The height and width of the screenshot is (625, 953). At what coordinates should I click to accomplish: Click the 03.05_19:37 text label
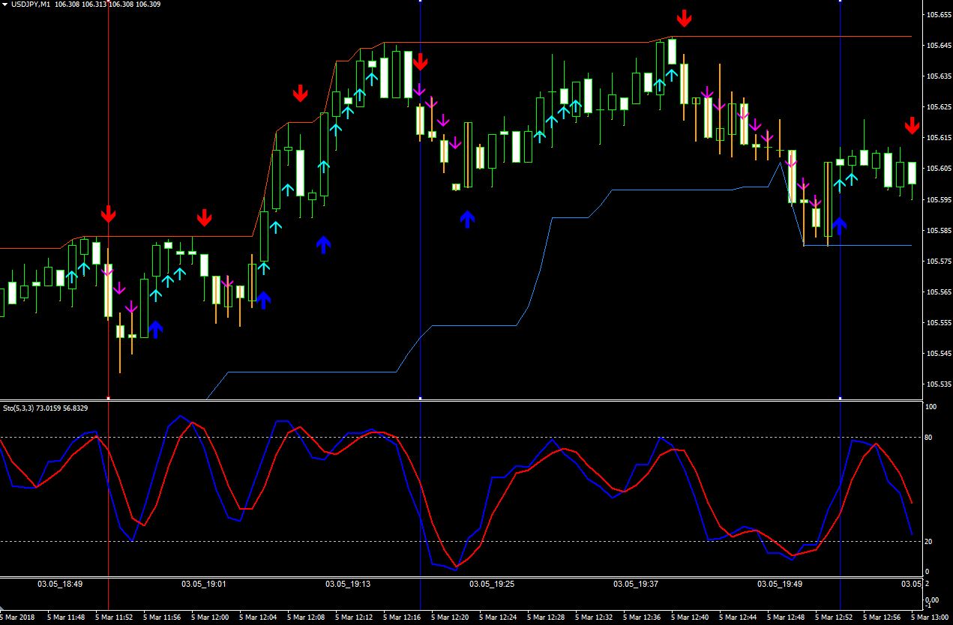point(636,583)
